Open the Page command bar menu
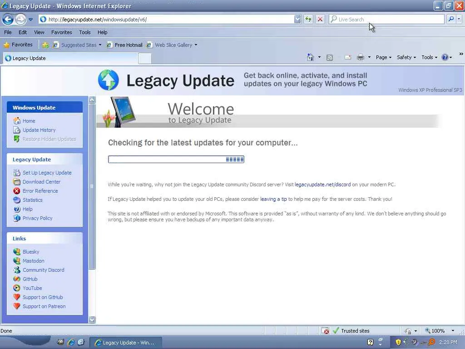Viewport: 465px width, 349px height. tap(383, 57)
